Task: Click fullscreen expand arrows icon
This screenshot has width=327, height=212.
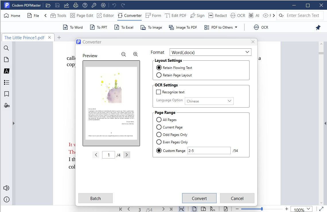Action: [321, 209]
